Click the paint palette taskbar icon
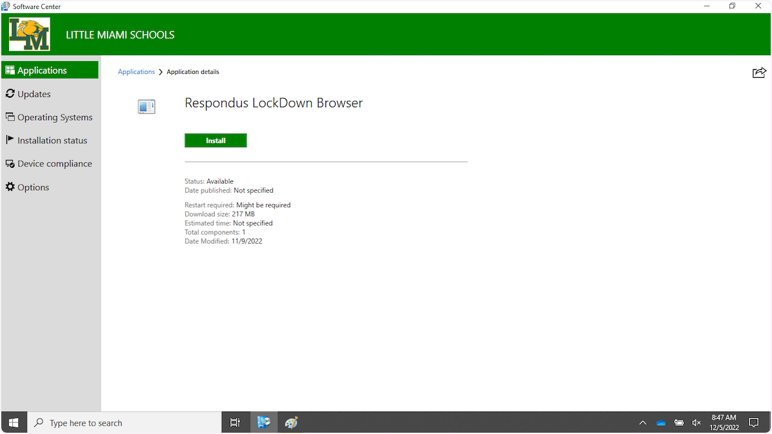Viewport: 772px width, 434px height. pyautogui.click(x=291, y=422)
